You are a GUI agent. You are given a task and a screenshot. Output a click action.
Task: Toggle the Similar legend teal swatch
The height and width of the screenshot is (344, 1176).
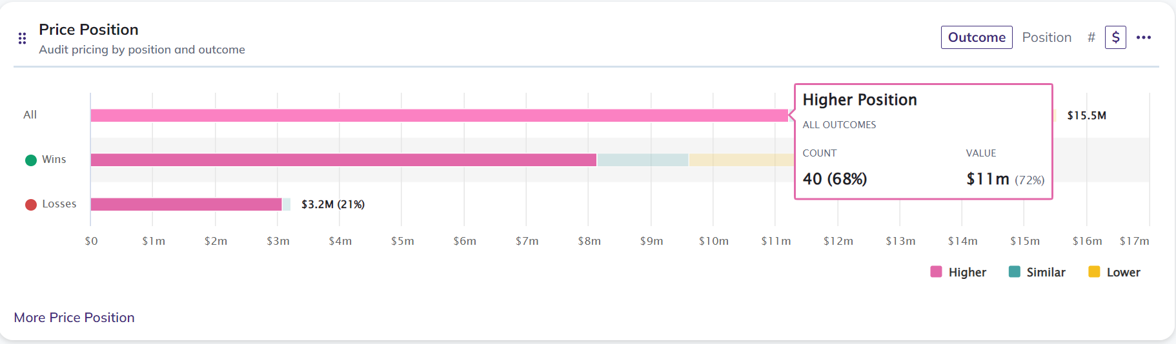pyautogui.click(x=1015, y=272)
